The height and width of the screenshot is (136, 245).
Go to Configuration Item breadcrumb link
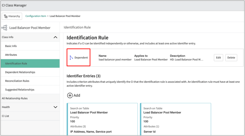36,16
